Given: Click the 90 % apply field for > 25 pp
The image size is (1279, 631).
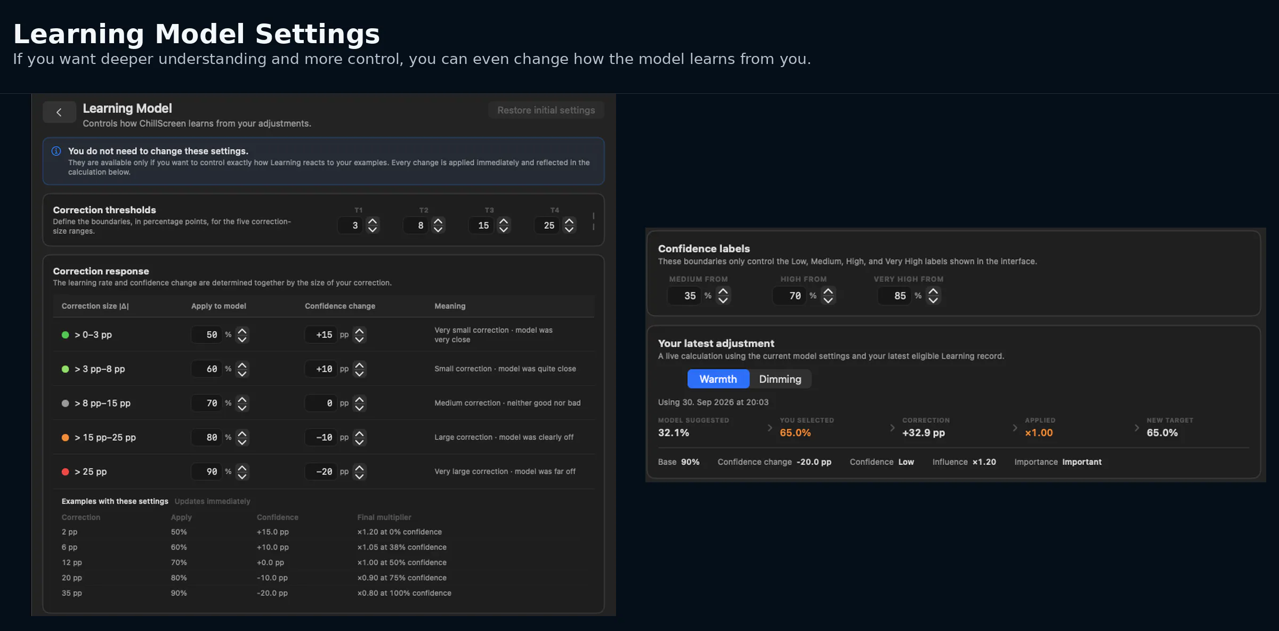Looking at the screenshot, I should click(x=207, y=472).
